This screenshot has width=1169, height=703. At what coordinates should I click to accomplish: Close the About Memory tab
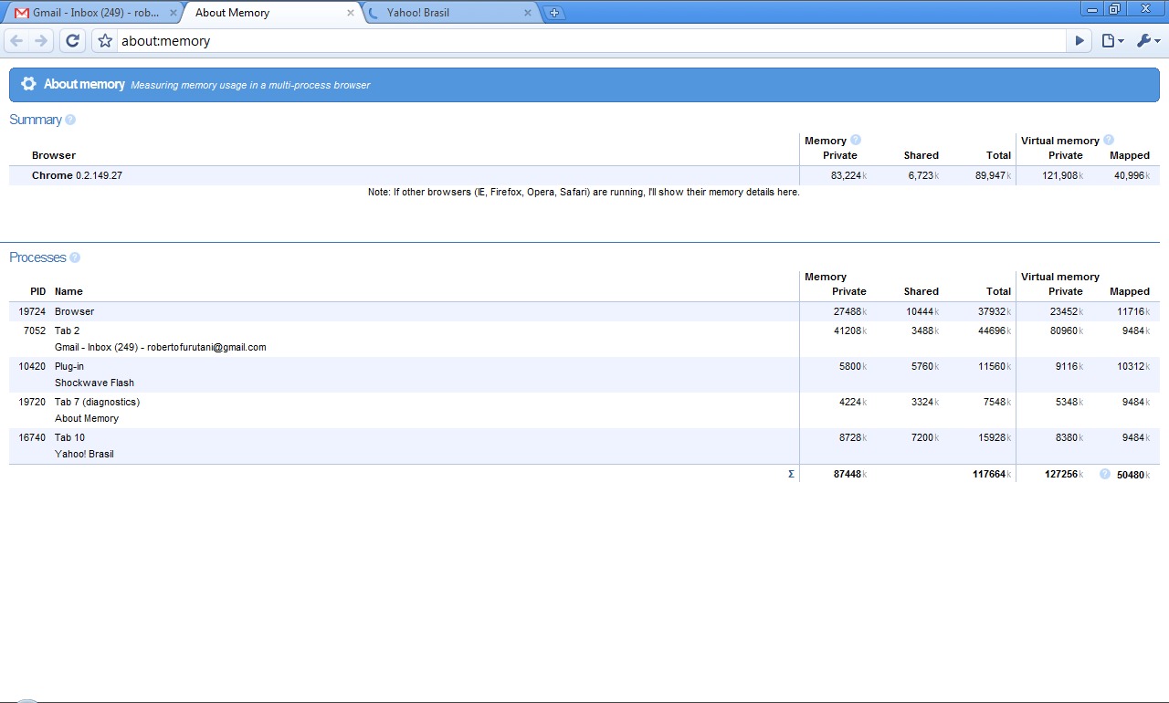(x=351, y=13)
